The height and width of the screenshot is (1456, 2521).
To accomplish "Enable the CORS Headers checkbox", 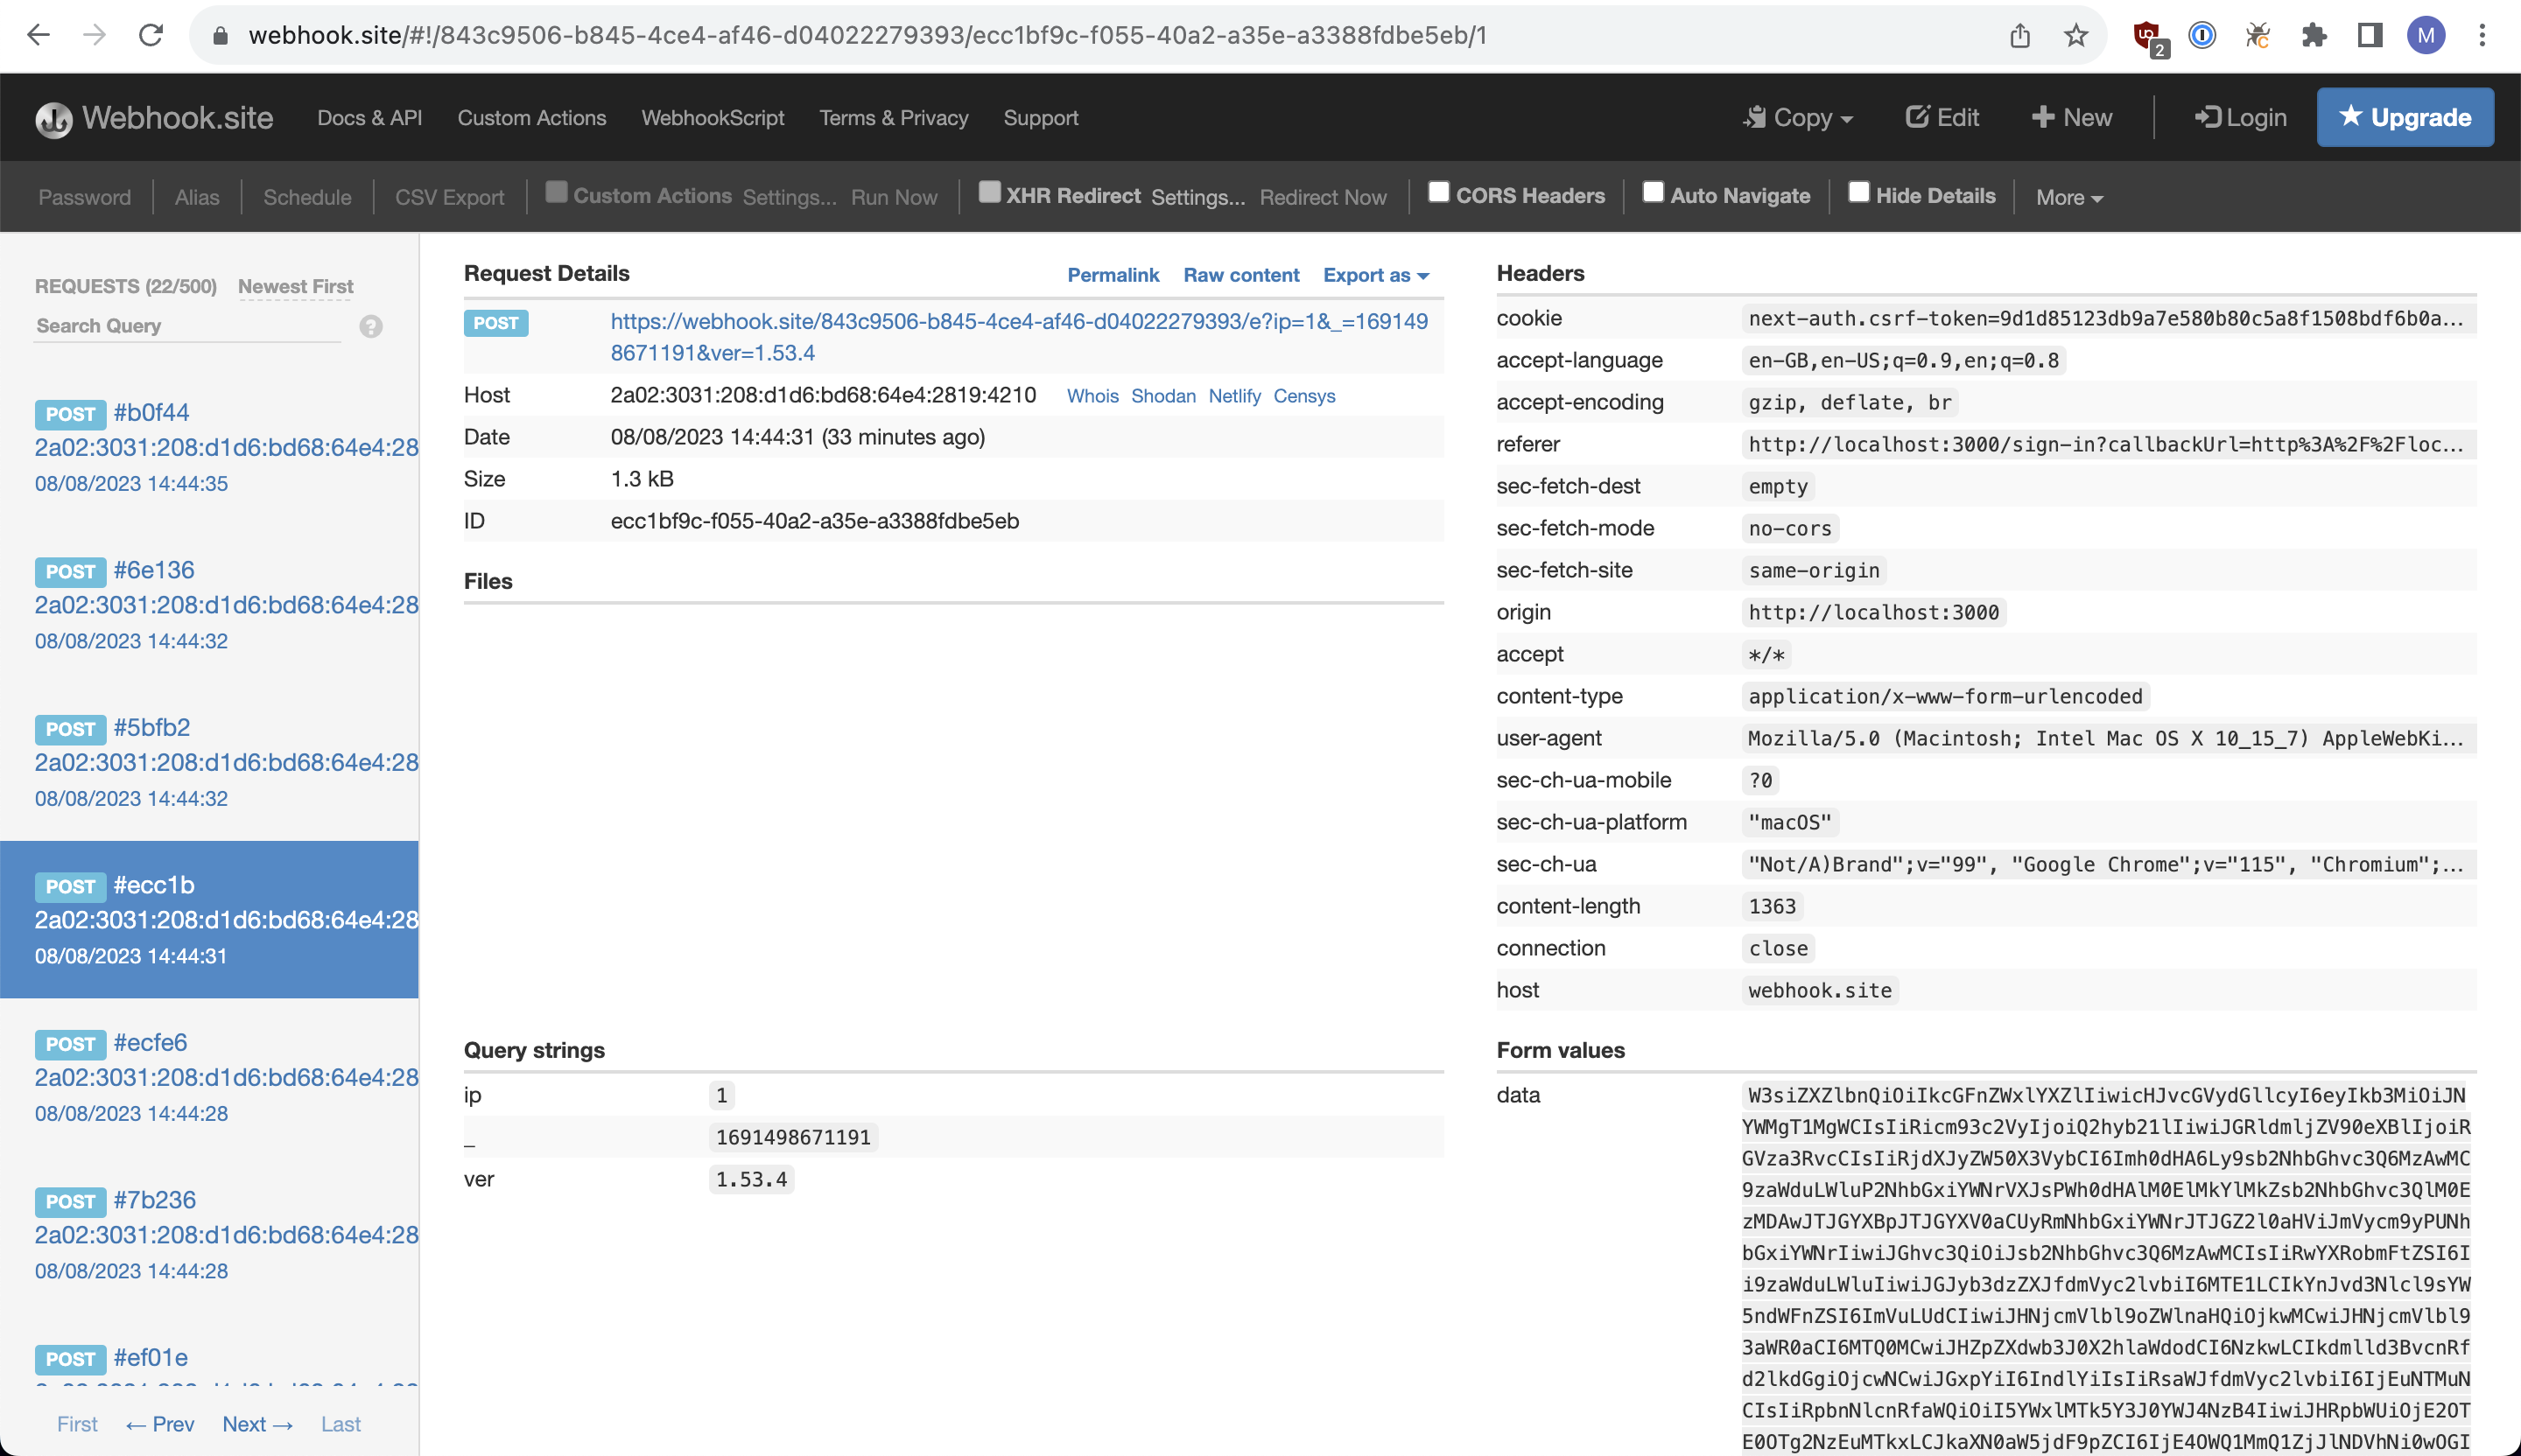I will tap(1438, 190).
